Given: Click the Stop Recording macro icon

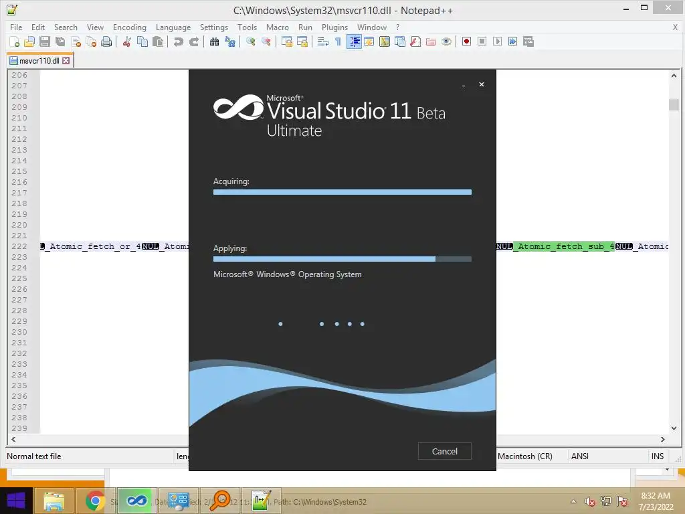Looking at the screenshot, I should click(482, 41).
